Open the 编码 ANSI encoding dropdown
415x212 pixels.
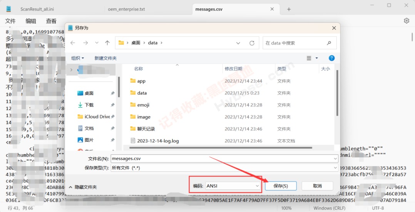click(x=233, y=186)
